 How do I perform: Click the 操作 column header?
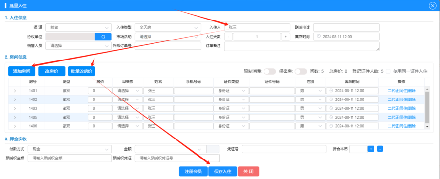[x=401, y=81]
